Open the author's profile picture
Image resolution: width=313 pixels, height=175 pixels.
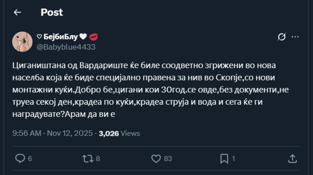pos(22,41)
